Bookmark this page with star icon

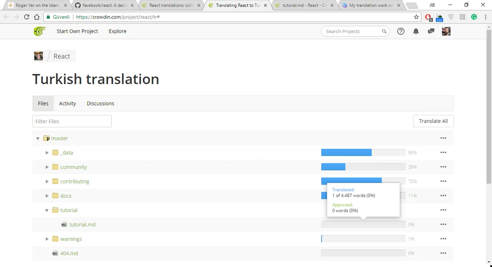click(416, 17)
